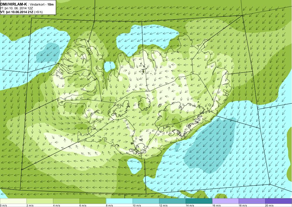
Task: Click the "14 m/s" legend label
Action: click(x=190, y=206)
